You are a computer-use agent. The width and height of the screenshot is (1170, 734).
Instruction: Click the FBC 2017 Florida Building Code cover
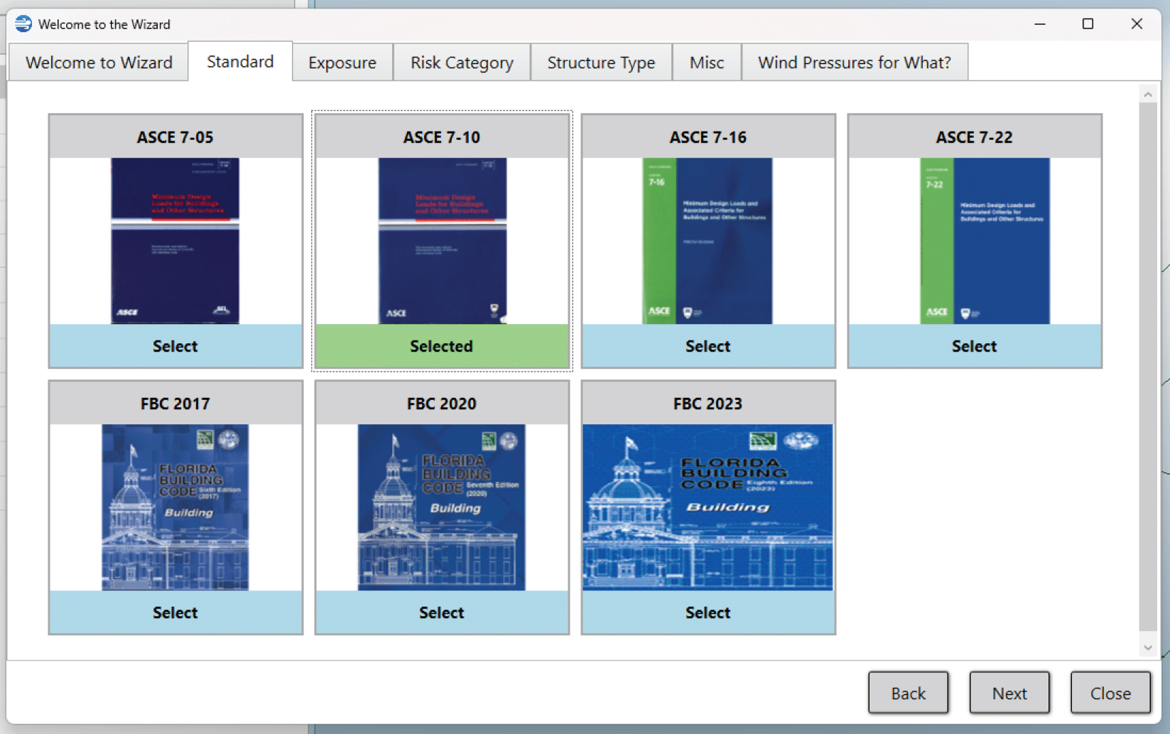[175, 507]
